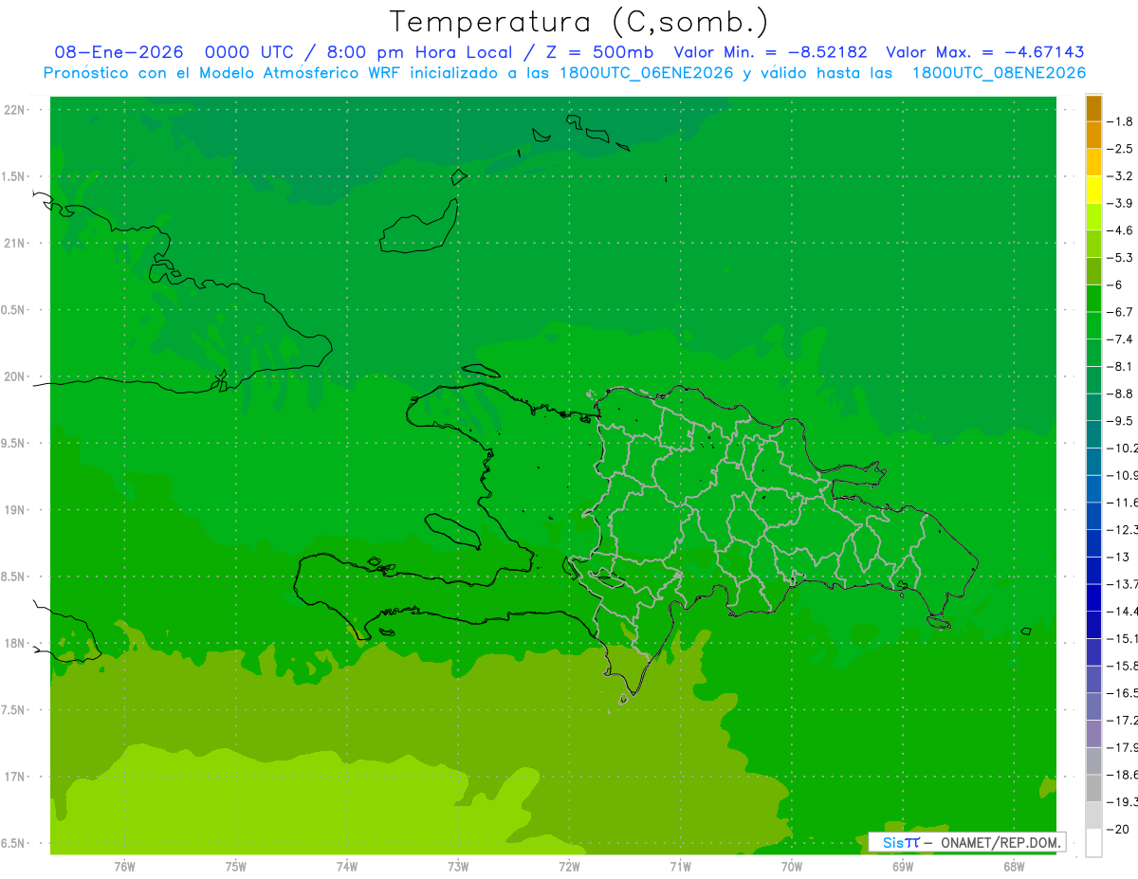Pick the gray swatch between -18.6 and -19.3
This screenshot has width=1138, height=879.
(1093, 788)
